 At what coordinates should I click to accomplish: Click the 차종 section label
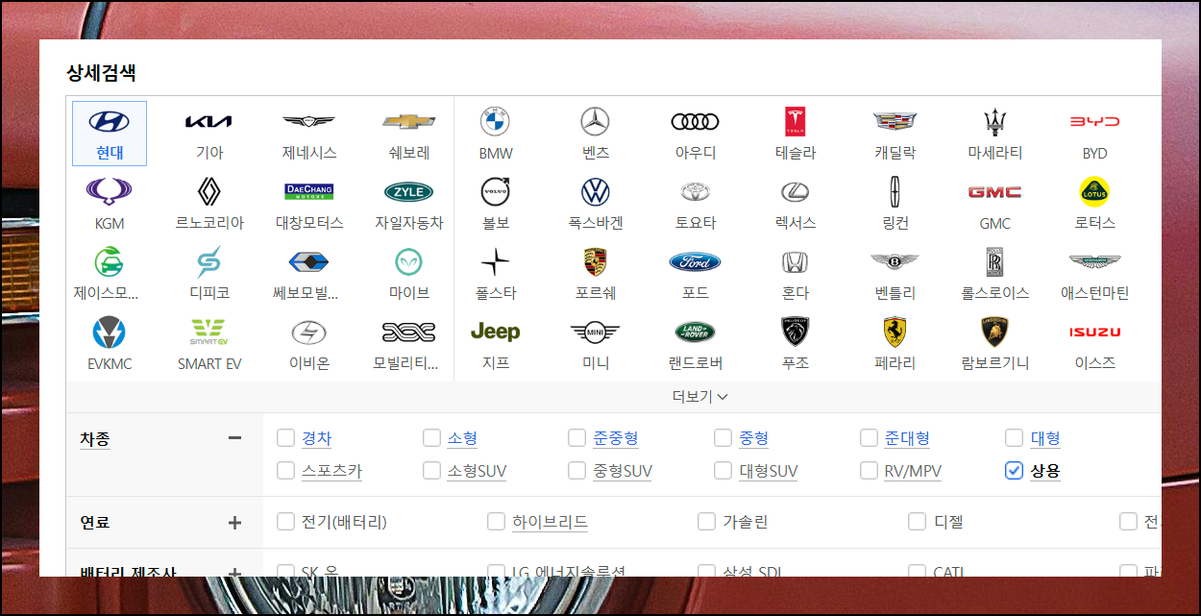point(95,439)
